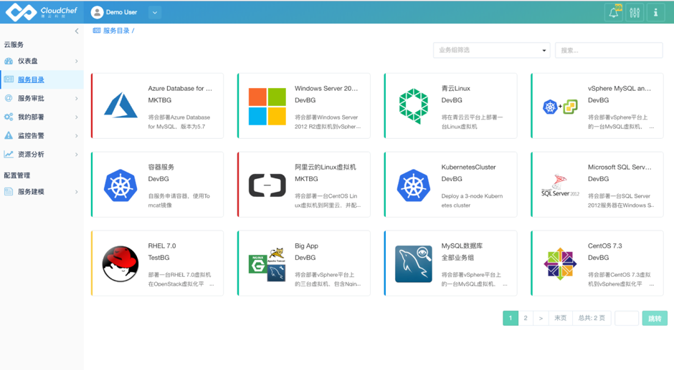Viewport: 674px width, 370px height.
Task: Expand the 服务建模 chevron
Action: pos(77,192)
